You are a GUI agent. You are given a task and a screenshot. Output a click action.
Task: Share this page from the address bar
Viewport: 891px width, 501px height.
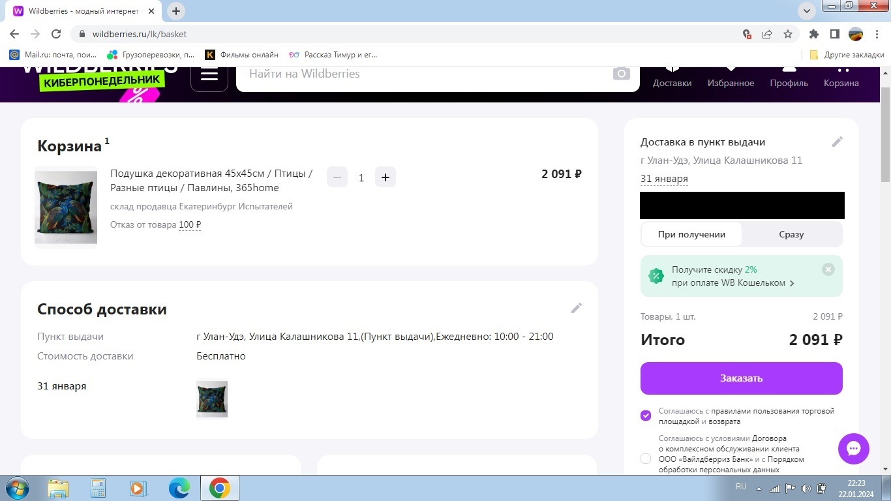[x=768, y=34]
